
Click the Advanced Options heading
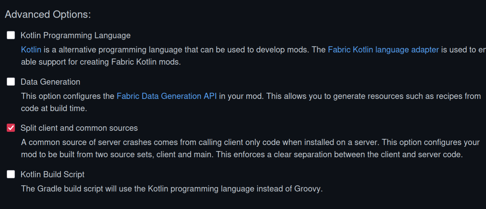48,15
